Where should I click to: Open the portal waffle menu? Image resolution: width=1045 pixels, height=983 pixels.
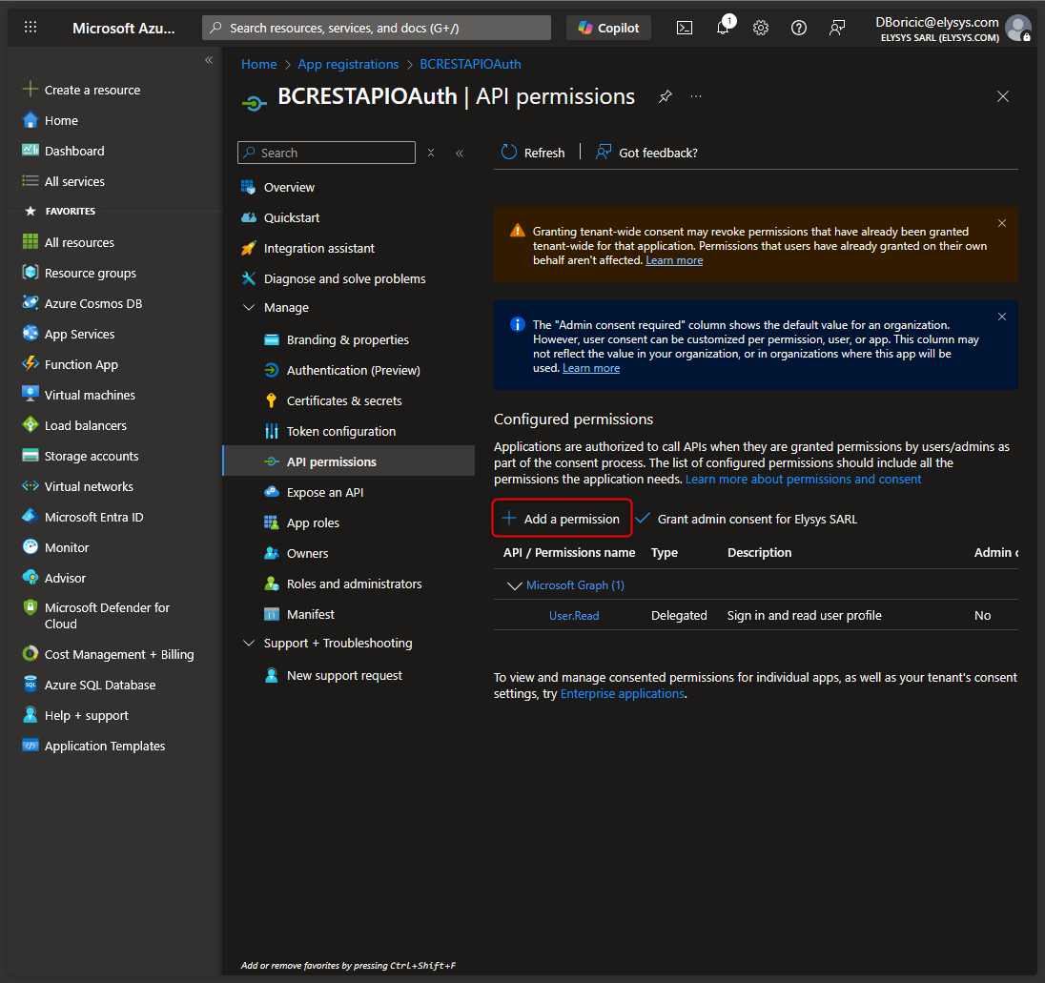[x=31, y=28]
